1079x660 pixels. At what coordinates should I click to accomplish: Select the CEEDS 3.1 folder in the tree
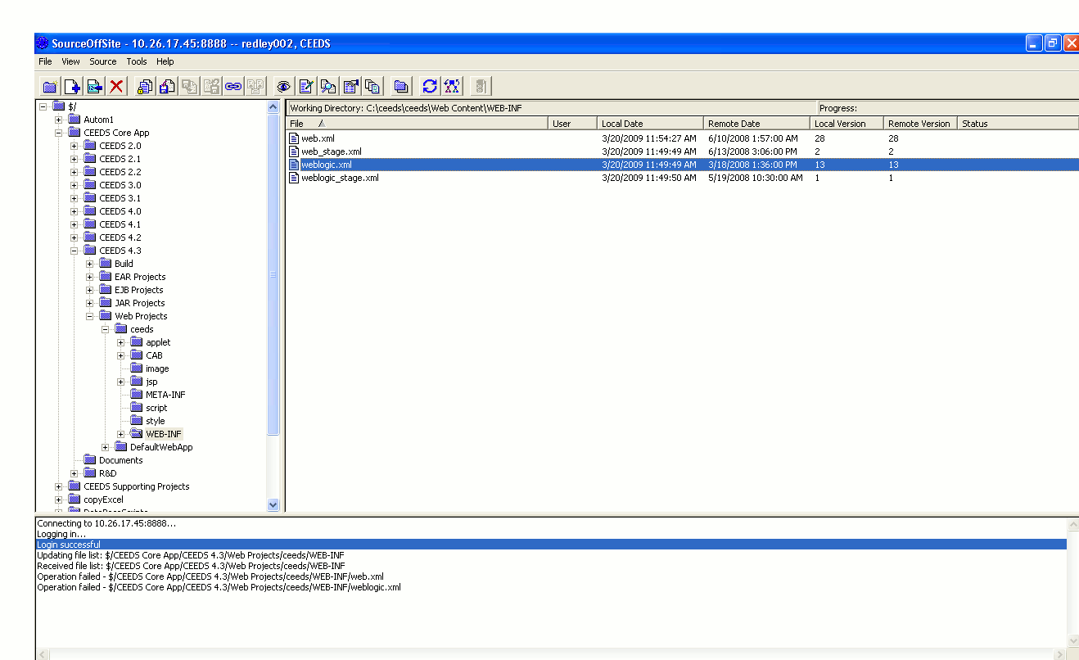[120, 198]
